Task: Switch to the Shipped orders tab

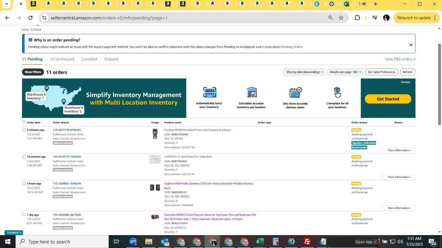Action: [111, 59]
